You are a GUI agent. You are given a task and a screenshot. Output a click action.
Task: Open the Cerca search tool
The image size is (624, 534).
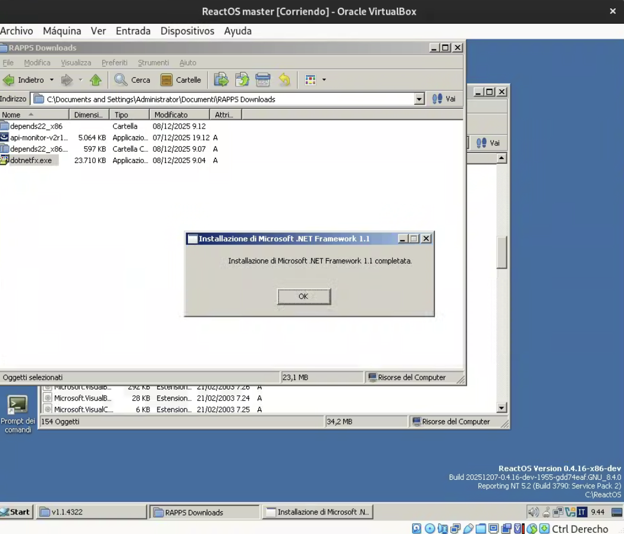click(x=132, y=80)
